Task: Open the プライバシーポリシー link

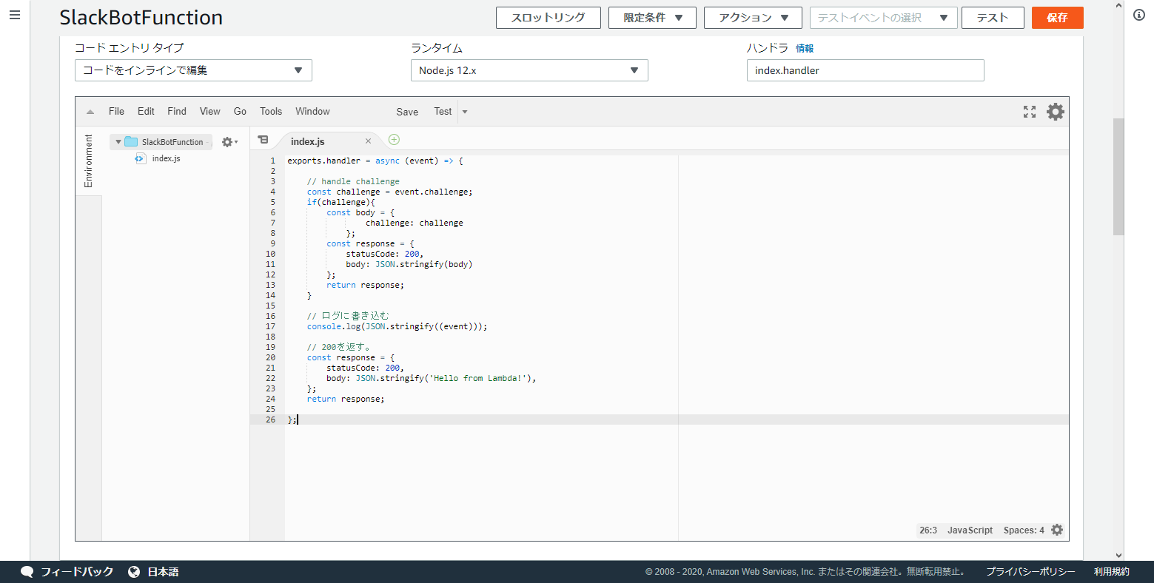Action: coord(1030,572)
